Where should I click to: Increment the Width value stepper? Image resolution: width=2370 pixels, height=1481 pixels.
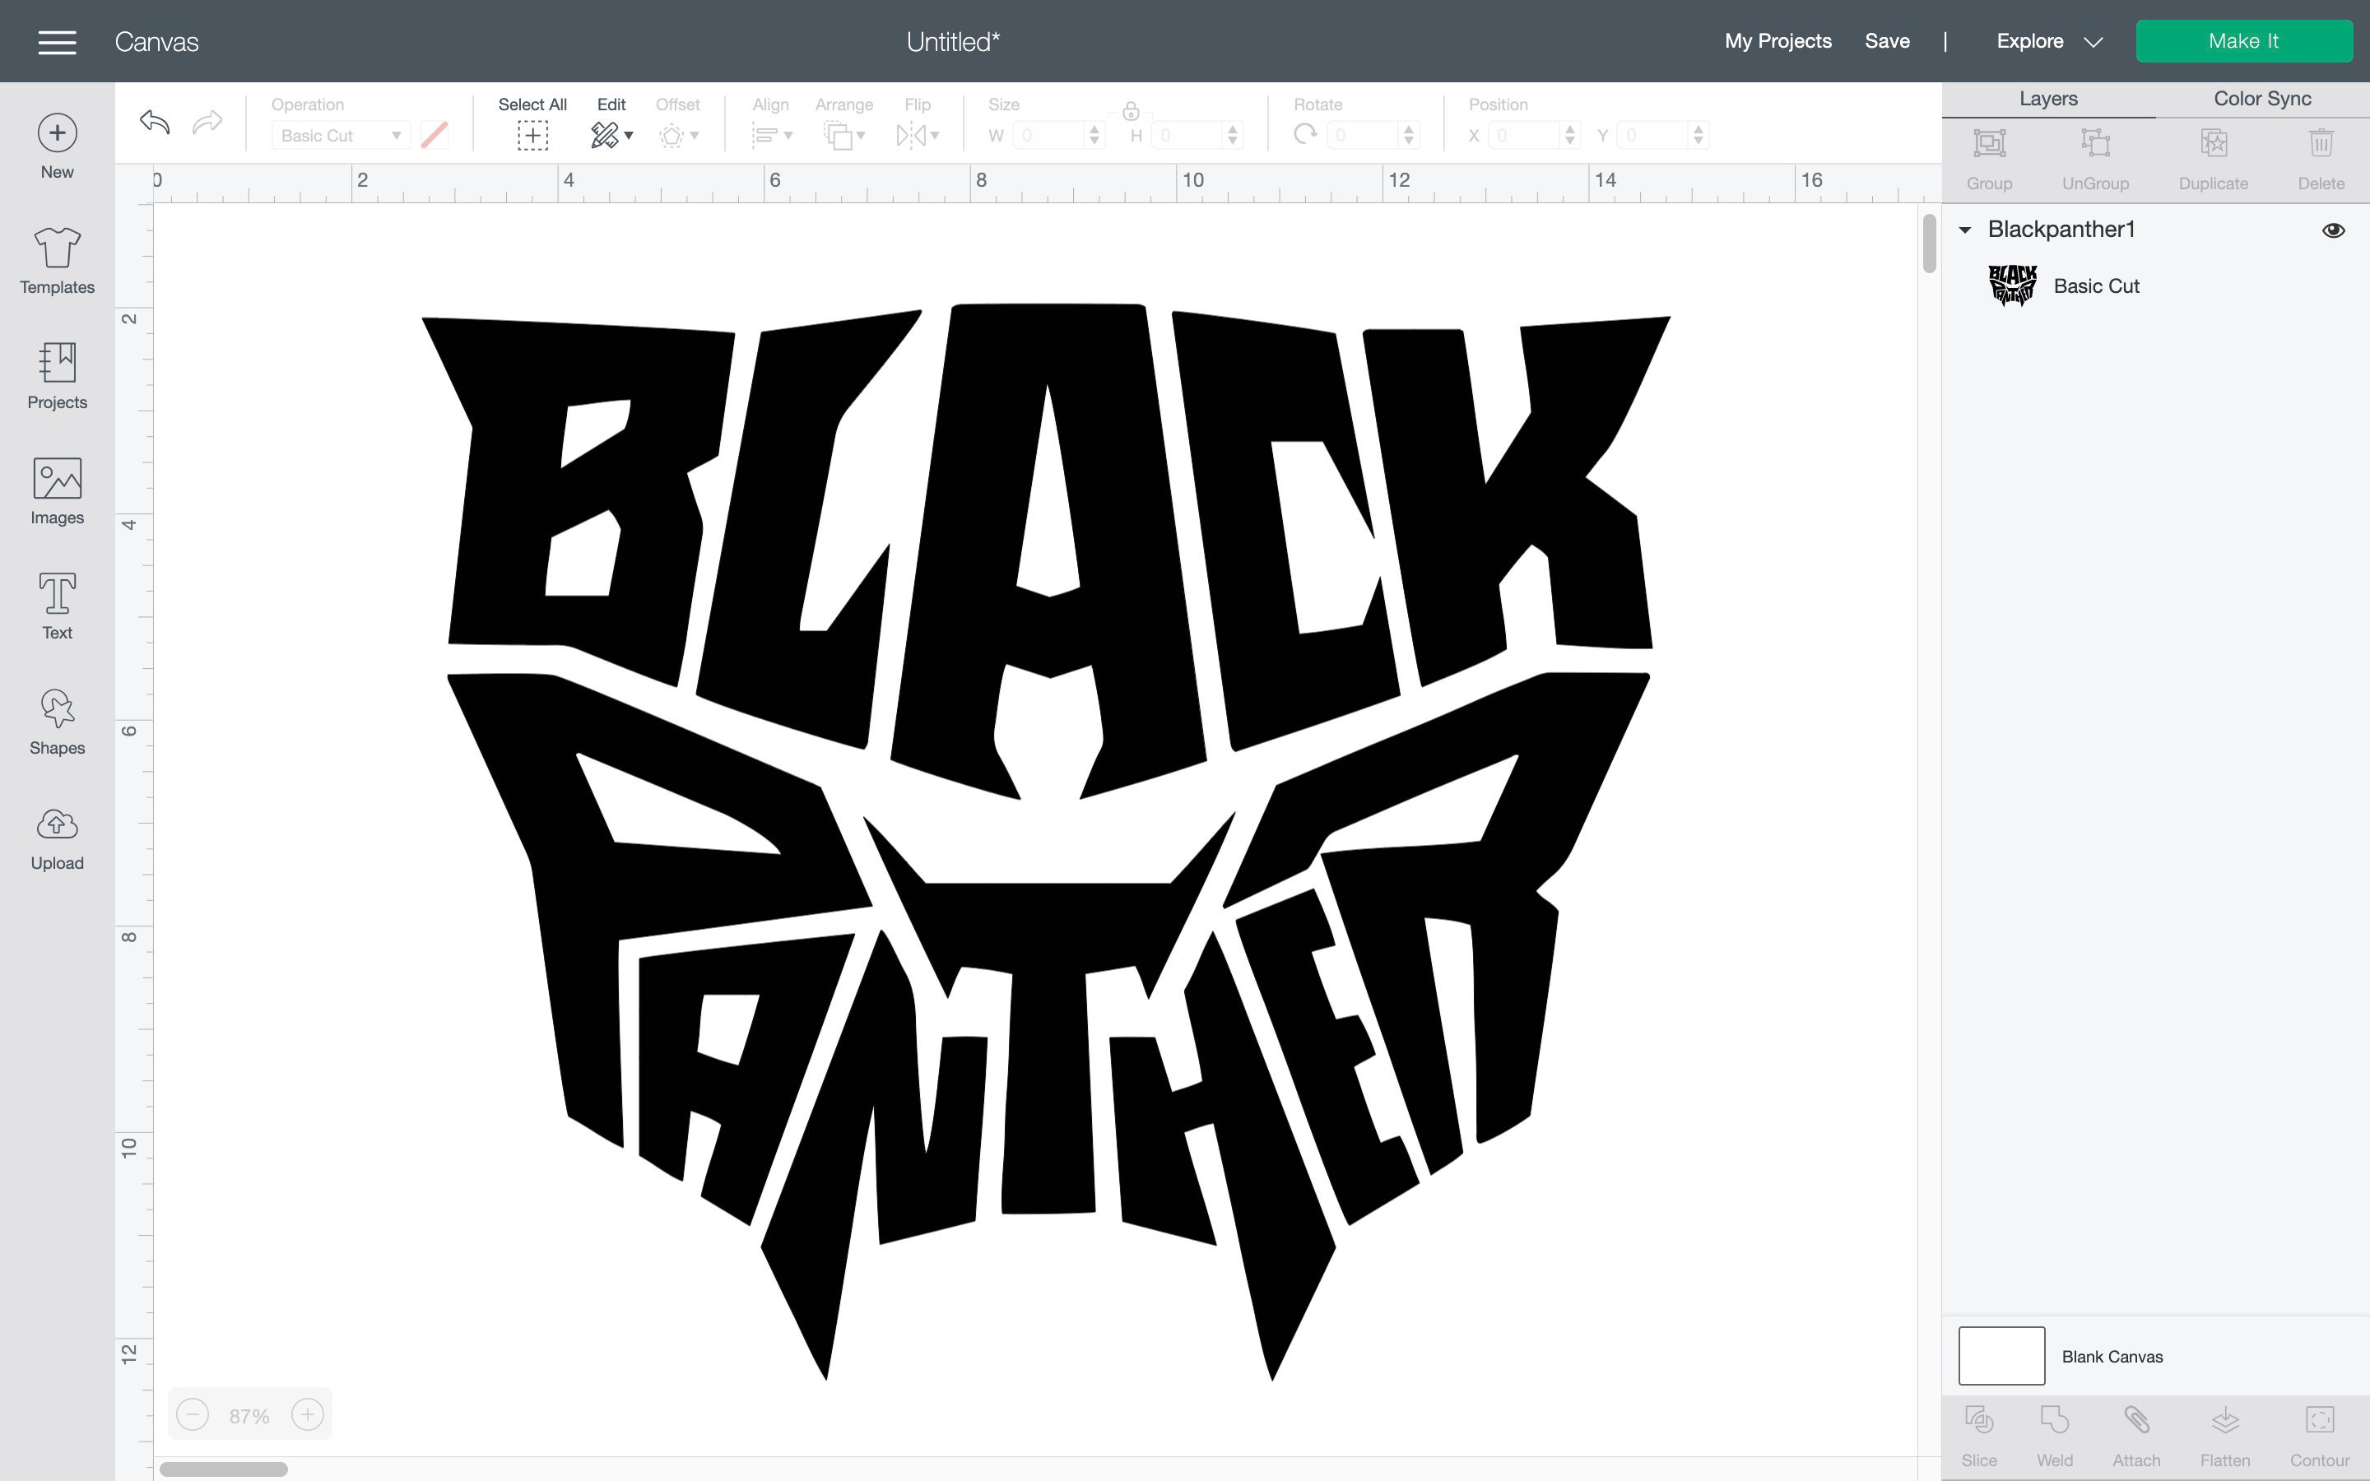tap(1095, 128)
